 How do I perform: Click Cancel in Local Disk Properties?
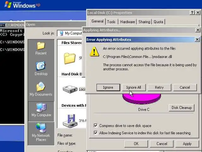(x=162, y=144)
